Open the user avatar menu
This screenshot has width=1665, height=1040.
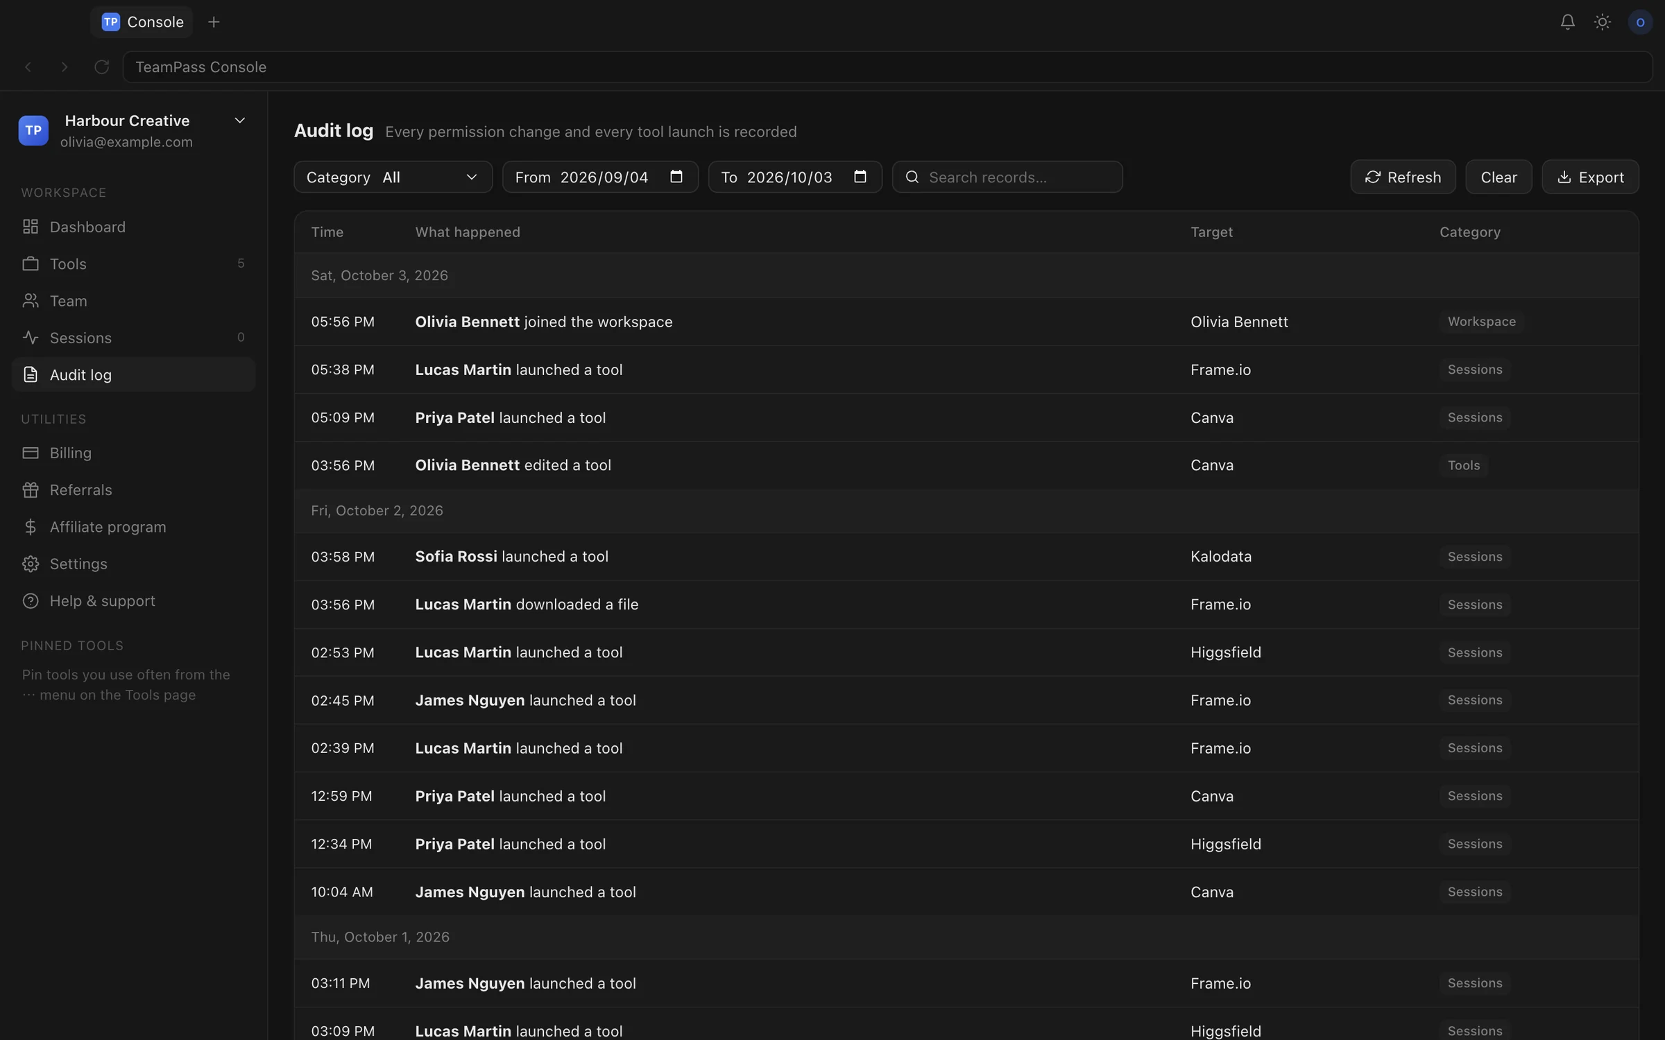point(1640,22)
